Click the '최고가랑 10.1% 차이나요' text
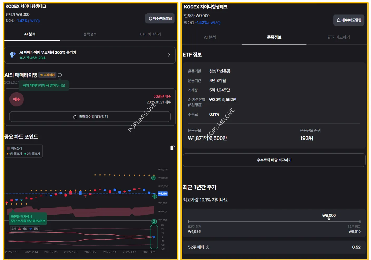 205,200
